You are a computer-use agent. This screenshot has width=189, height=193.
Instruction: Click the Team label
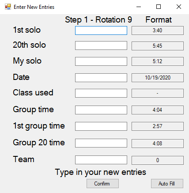coord(23,159)
